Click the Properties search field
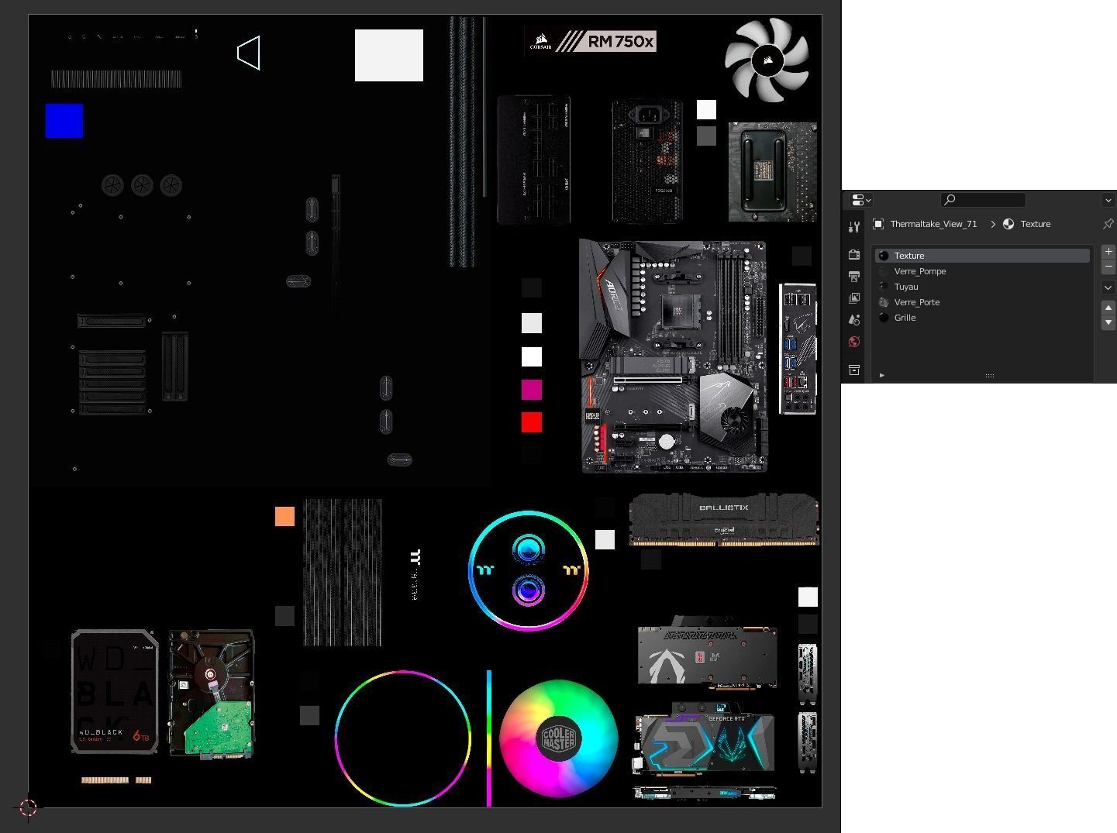The width and height of the screenshot is (1117, 833). [983, 200]
